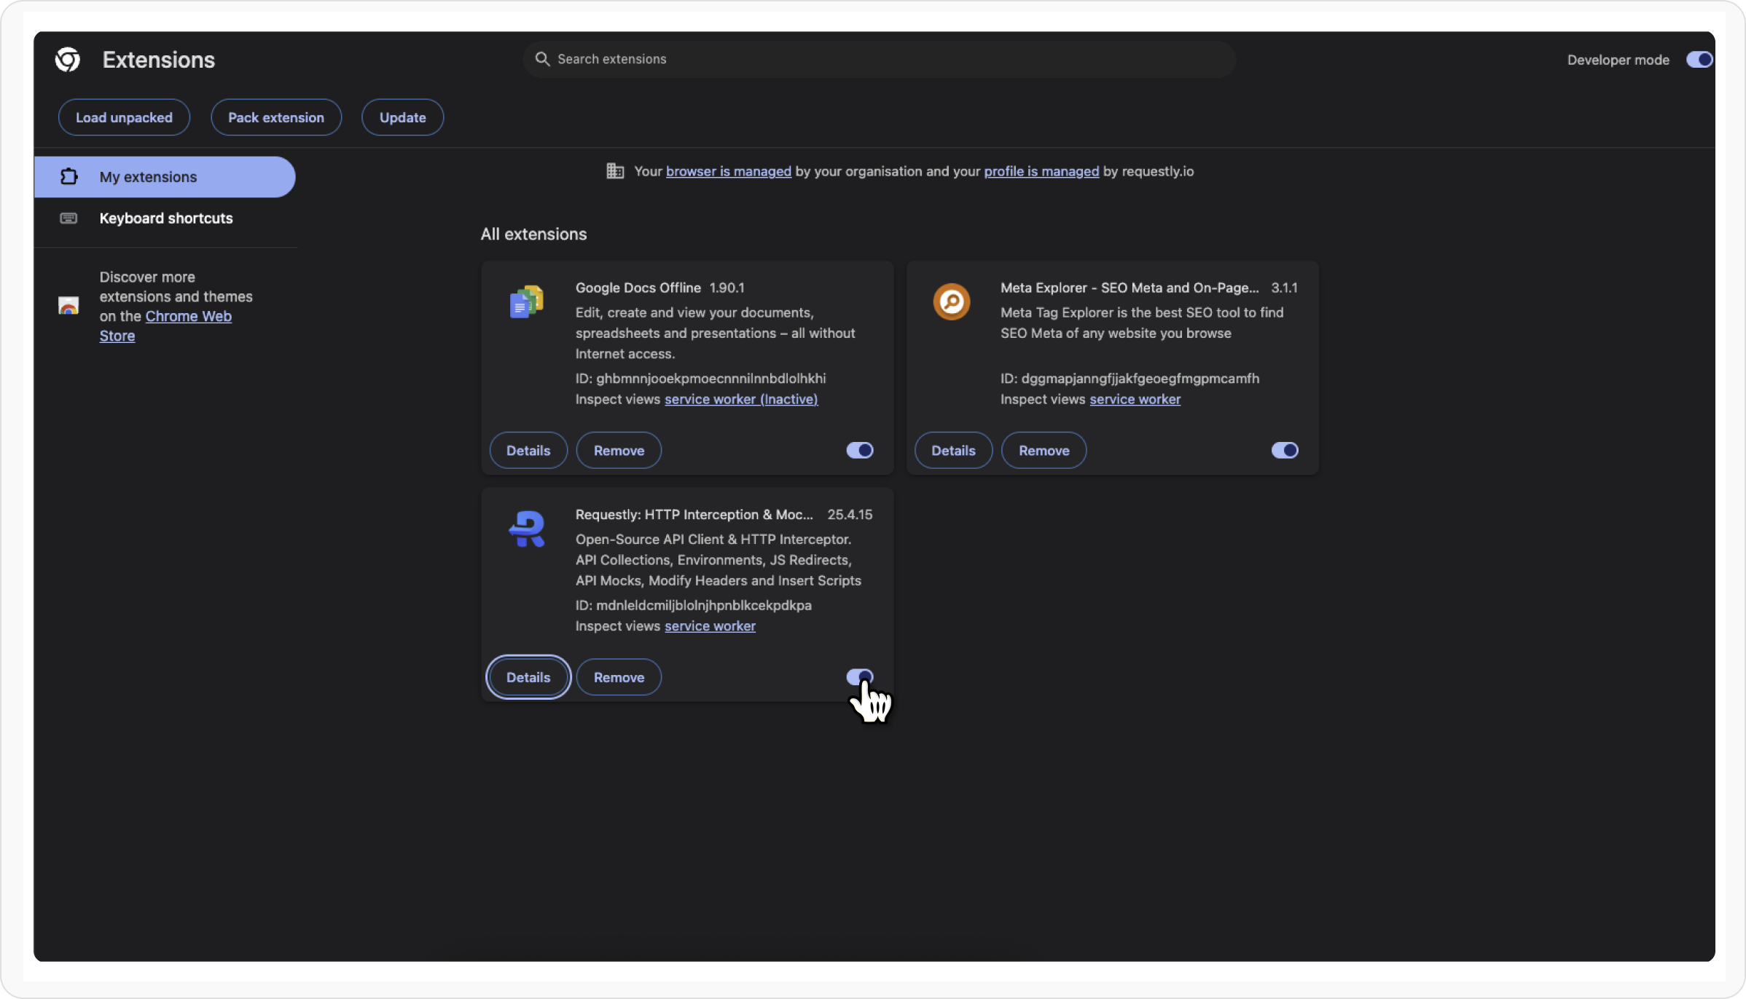The width and height of the screenshot is (1746, 999).
Task: Disable the Meta Explorer extension
Action: point(1284,451)
